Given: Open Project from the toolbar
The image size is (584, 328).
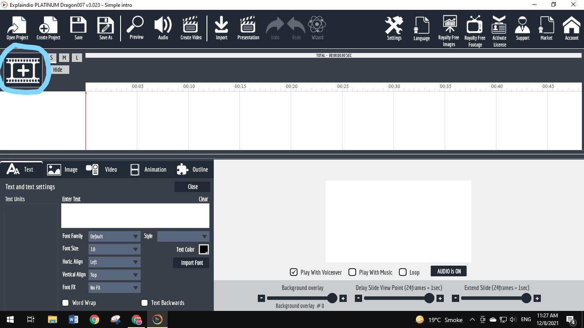Looking at the screenshot, I should [17, 28].
